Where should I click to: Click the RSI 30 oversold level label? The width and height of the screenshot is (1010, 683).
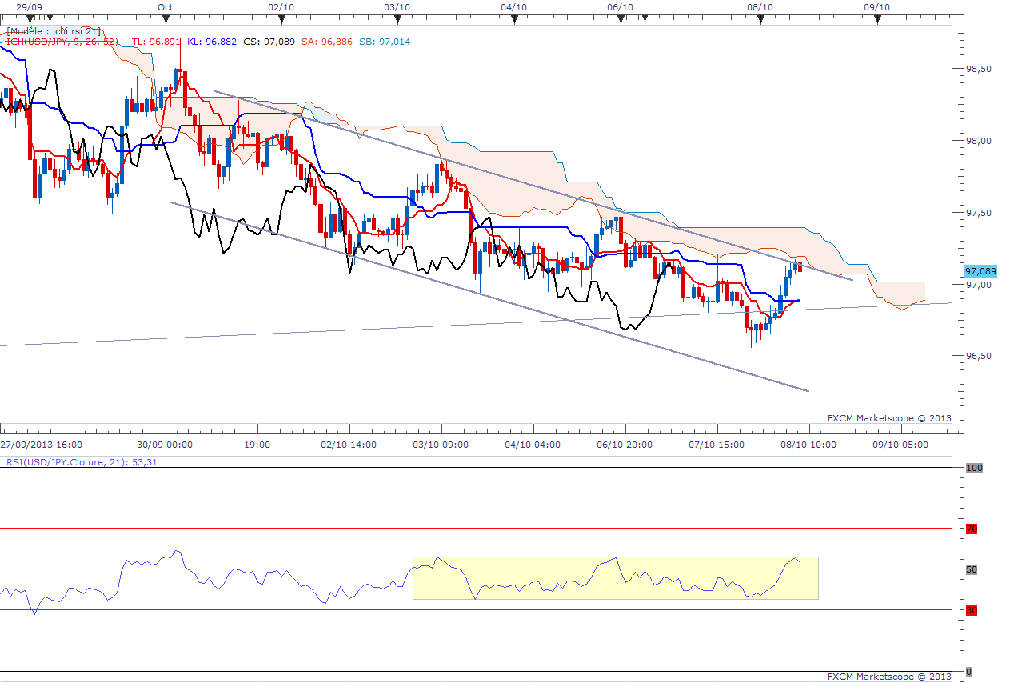[972, 610]
